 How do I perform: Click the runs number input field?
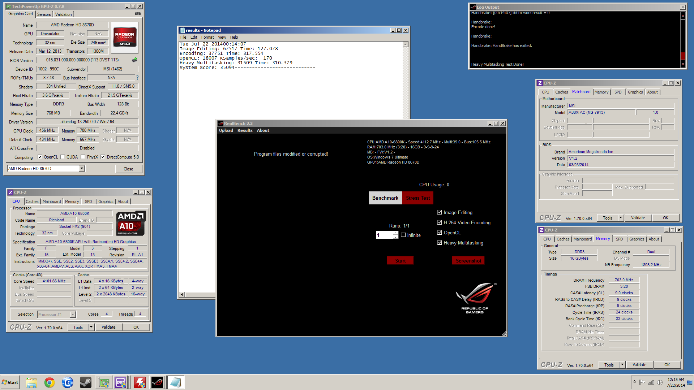384,235
